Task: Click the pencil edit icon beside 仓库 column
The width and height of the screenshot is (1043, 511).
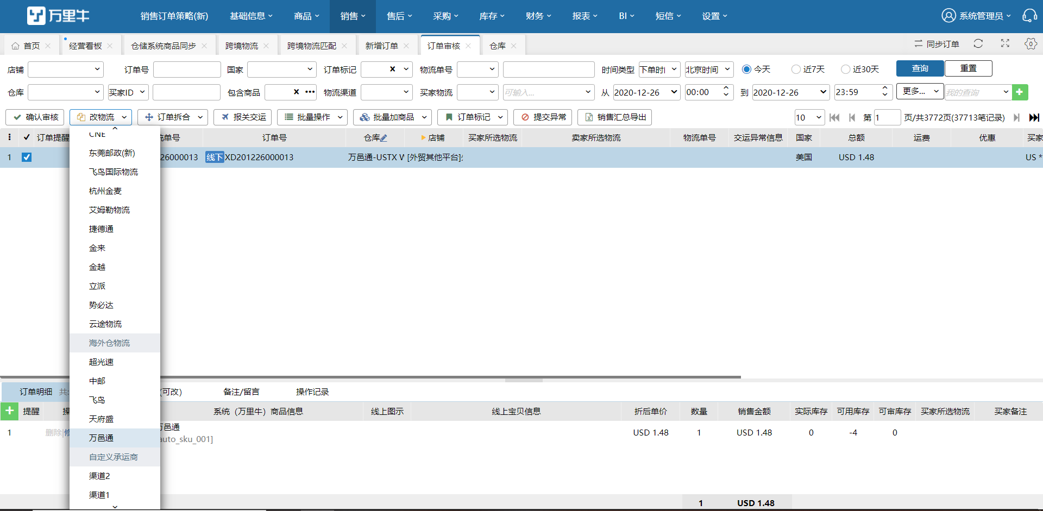Action: pos(384,138)
